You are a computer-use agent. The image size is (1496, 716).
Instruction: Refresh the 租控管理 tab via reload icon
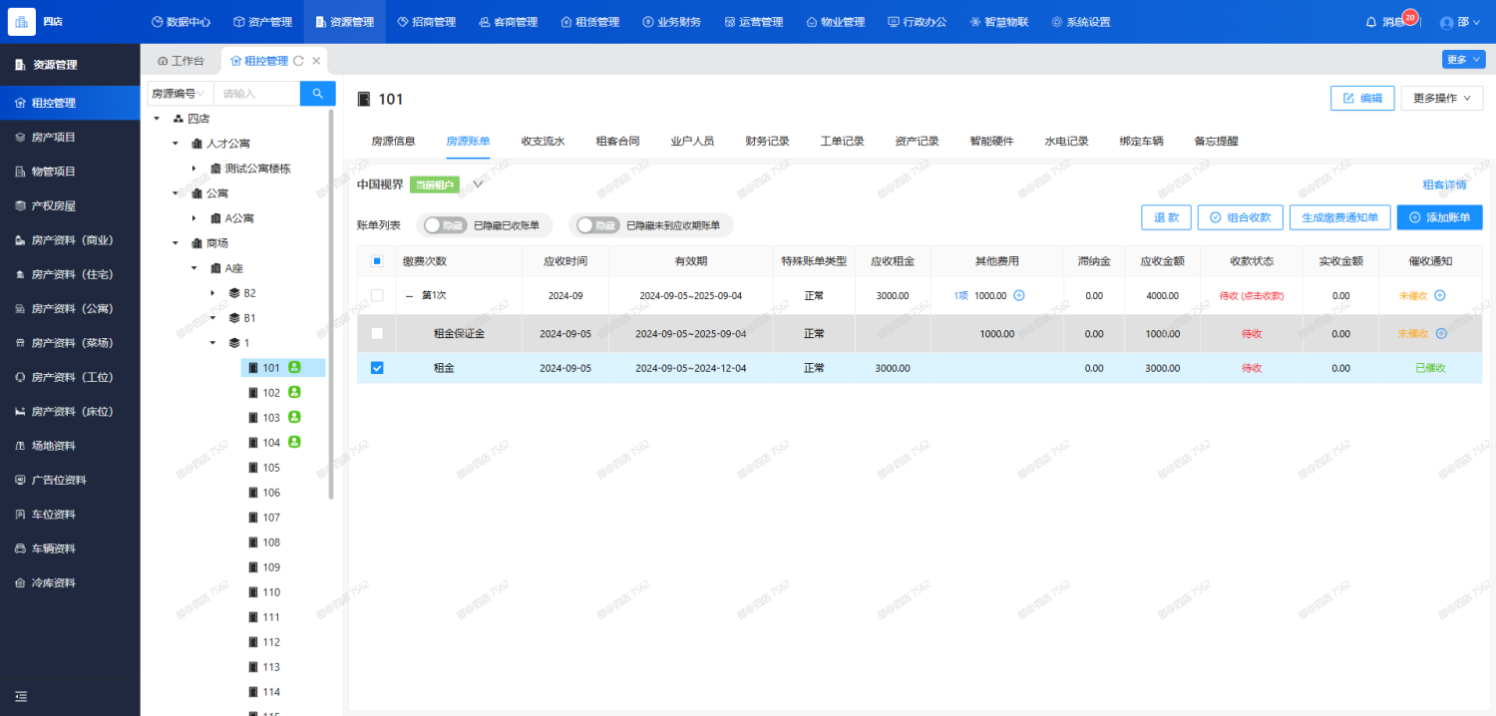pyautogui.click(x=298, y=61)
